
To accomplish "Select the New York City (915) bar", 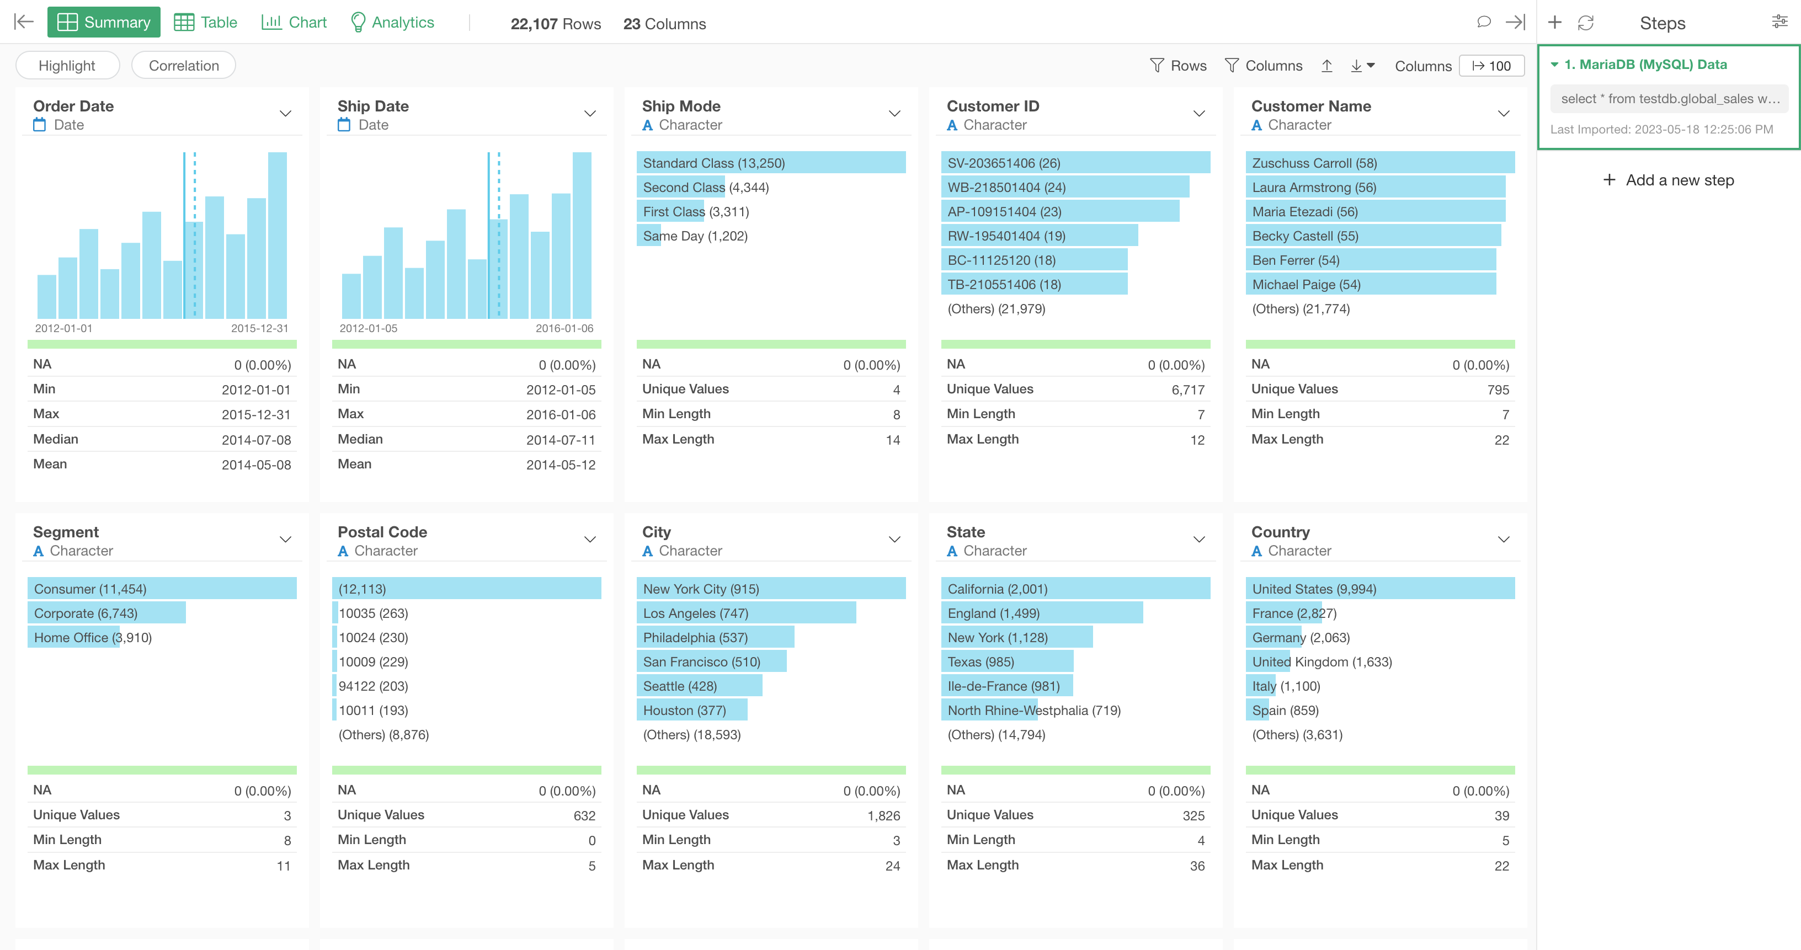I will pyautogui.click(x=770, y=589).
